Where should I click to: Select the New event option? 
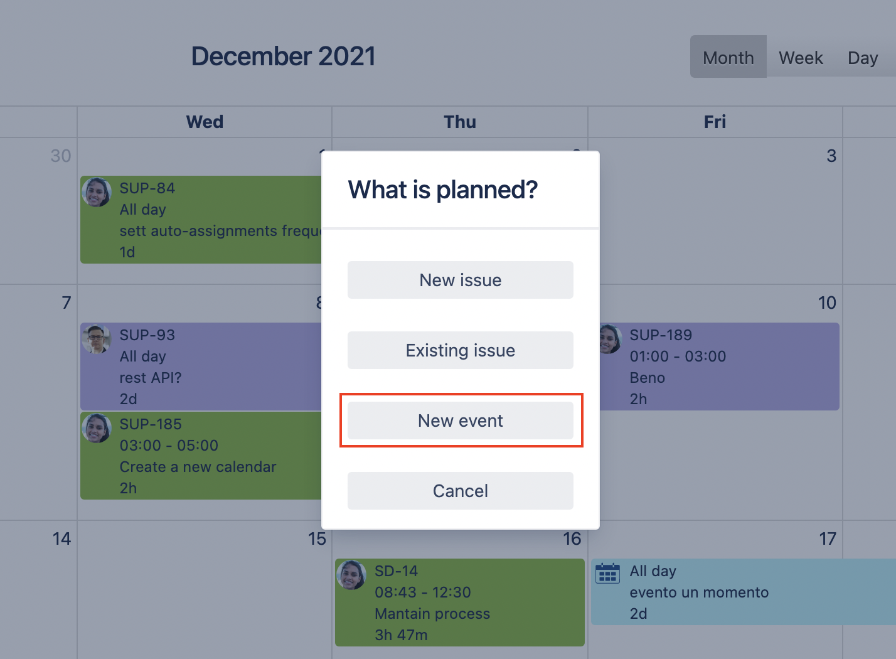click(460, 421)
